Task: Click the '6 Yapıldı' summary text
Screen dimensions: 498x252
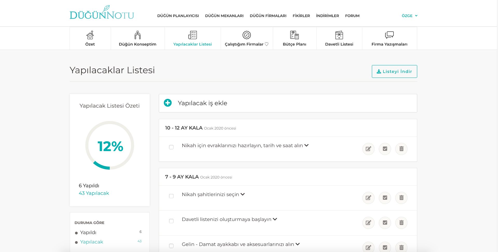Action: pyautogui.click(x=89, y=186)
